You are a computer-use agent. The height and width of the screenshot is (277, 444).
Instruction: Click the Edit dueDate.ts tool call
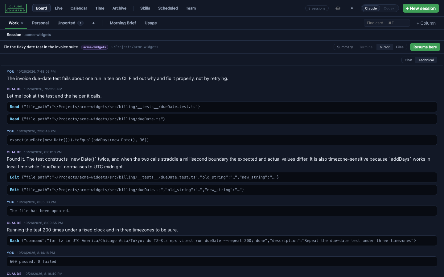(222, 190)
